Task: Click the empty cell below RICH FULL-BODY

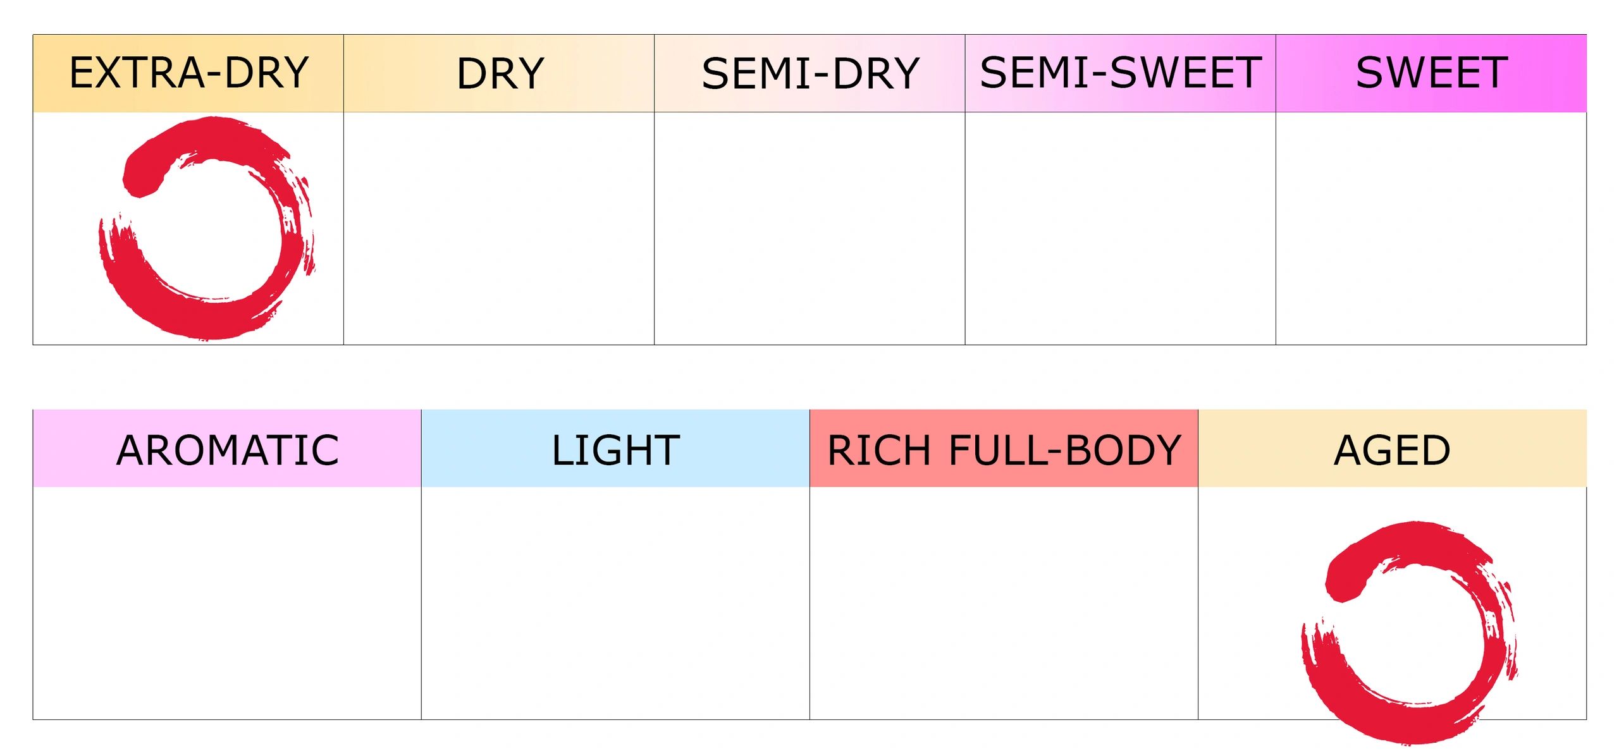Action: point(1004,603)
